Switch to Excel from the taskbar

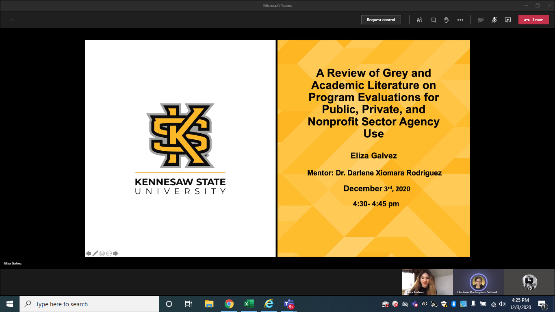coord(249,304)
